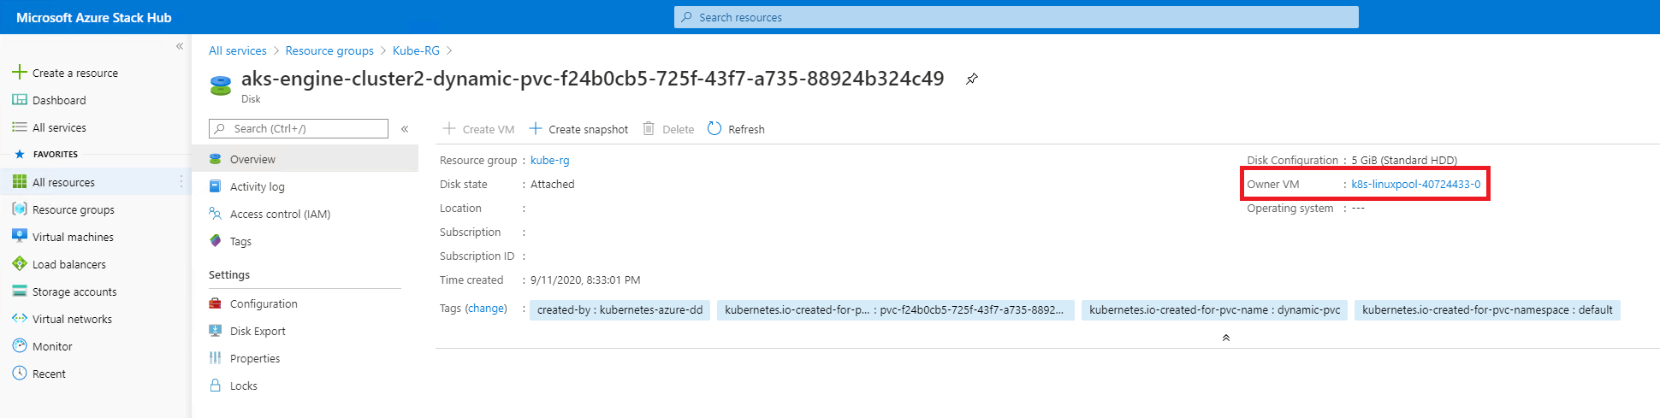Select Disk Export under Settings
This screenshot has height=418, width=1660.
click(x=258, y=331)
